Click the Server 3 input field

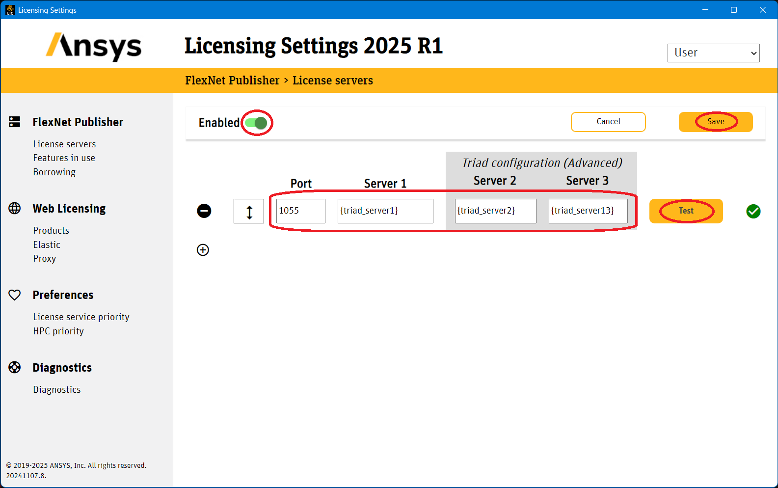(588, 211)
